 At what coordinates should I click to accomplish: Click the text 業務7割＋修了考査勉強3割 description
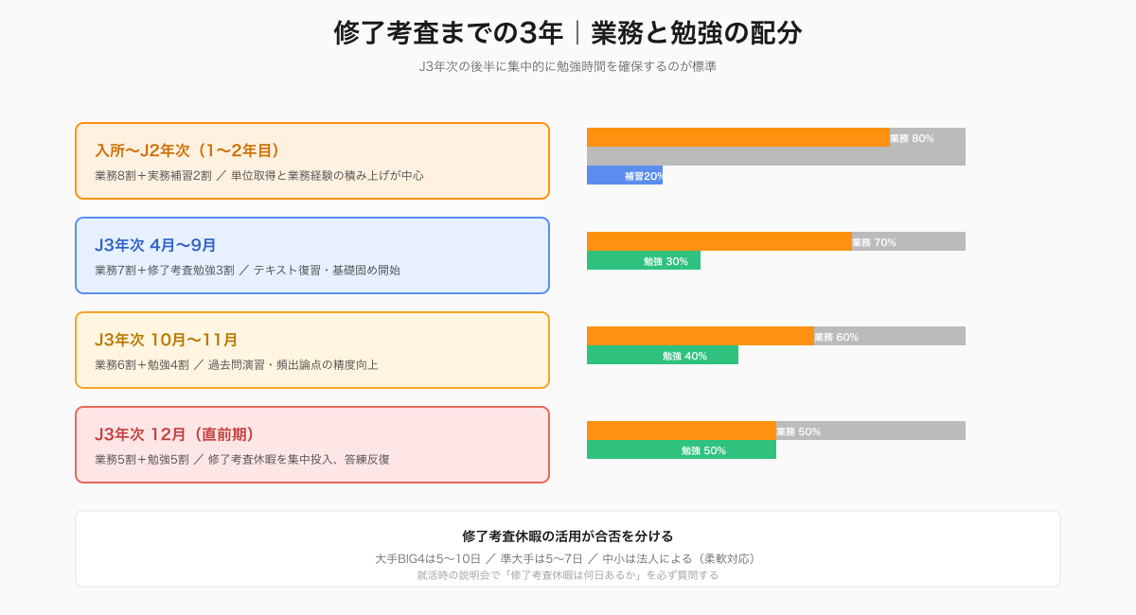(247, 270)
